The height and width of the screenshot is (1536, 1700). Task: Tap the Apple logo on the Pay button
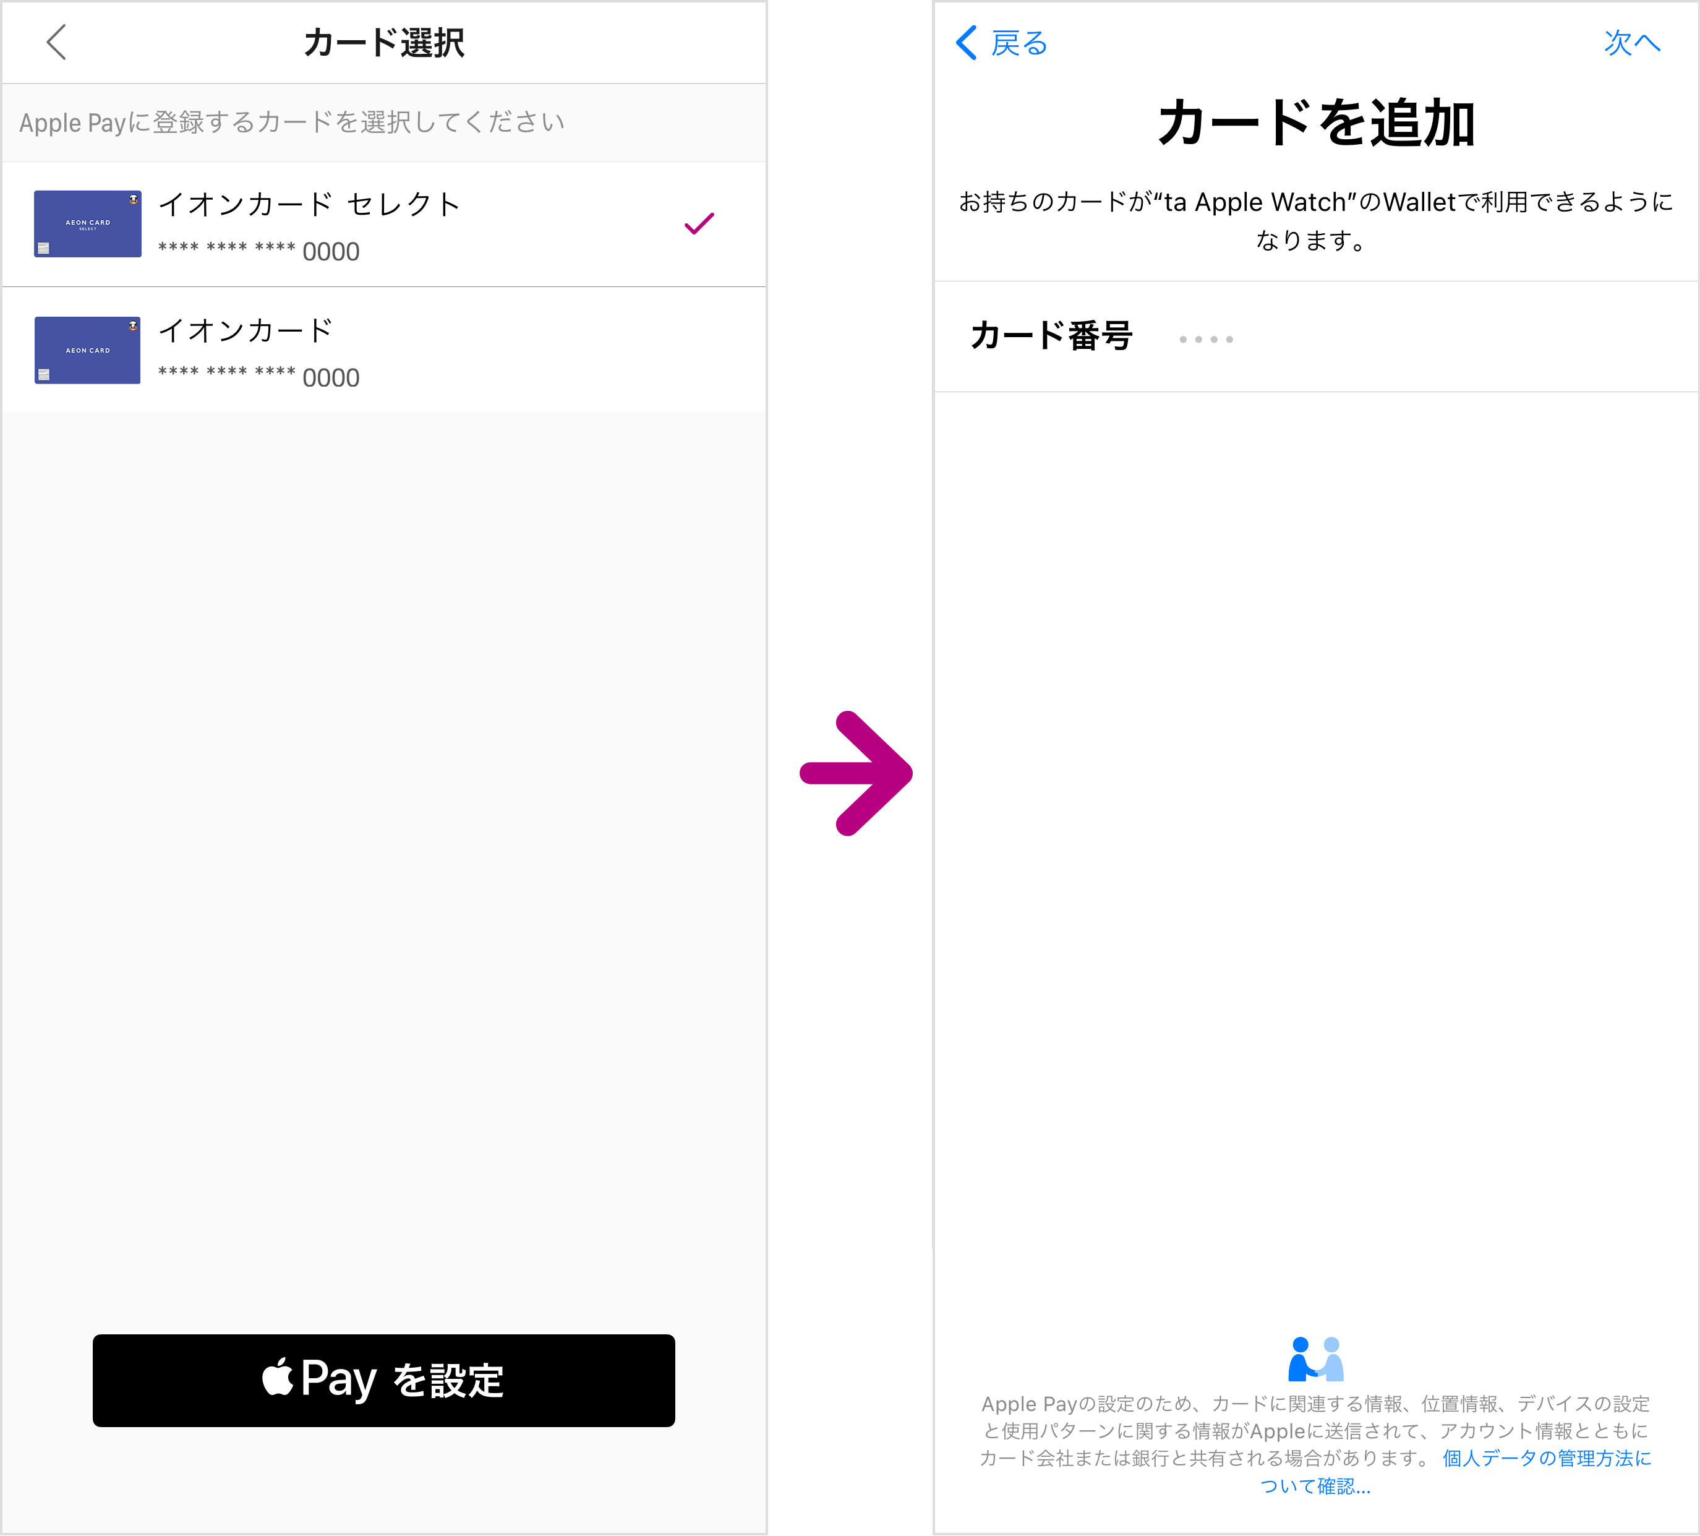(x=278, y=1378)
